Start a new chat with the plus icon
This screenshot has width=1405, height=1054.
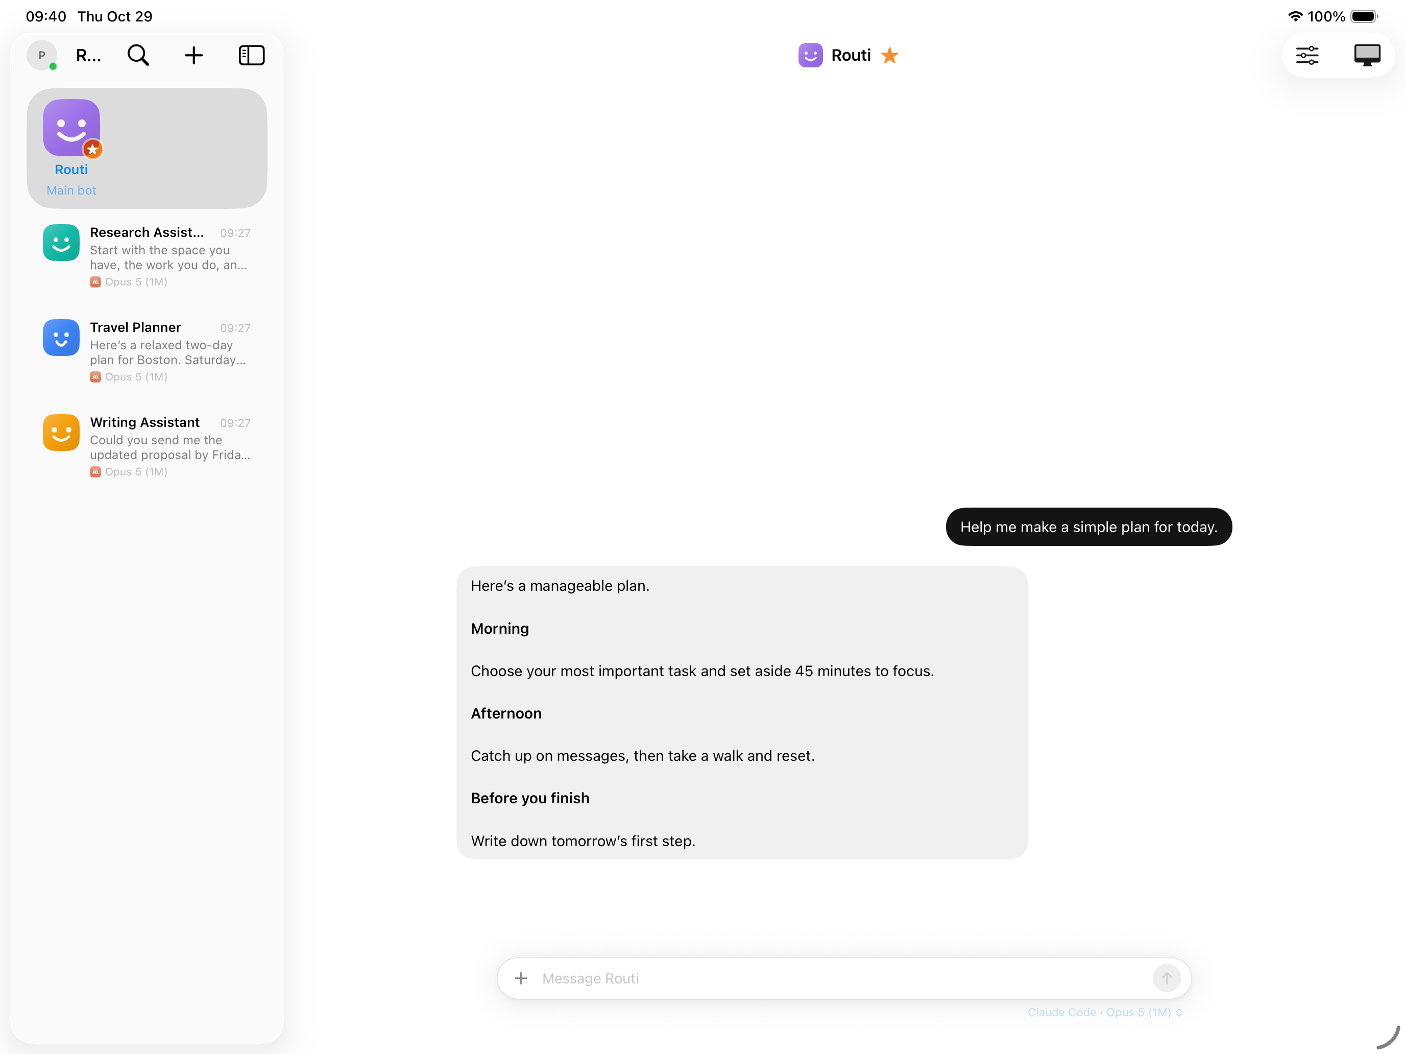click(193, 55)
